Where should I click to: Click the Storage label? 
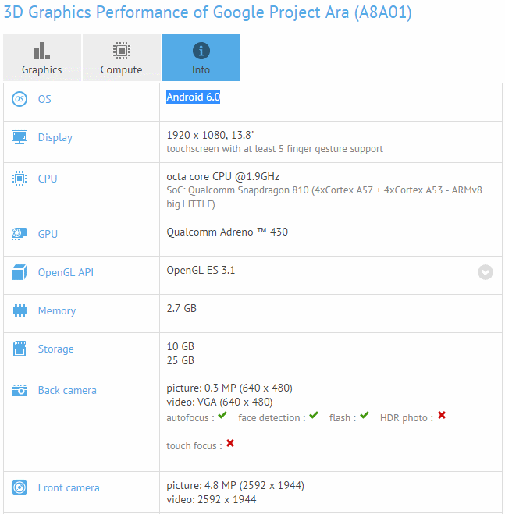(55, 349)
